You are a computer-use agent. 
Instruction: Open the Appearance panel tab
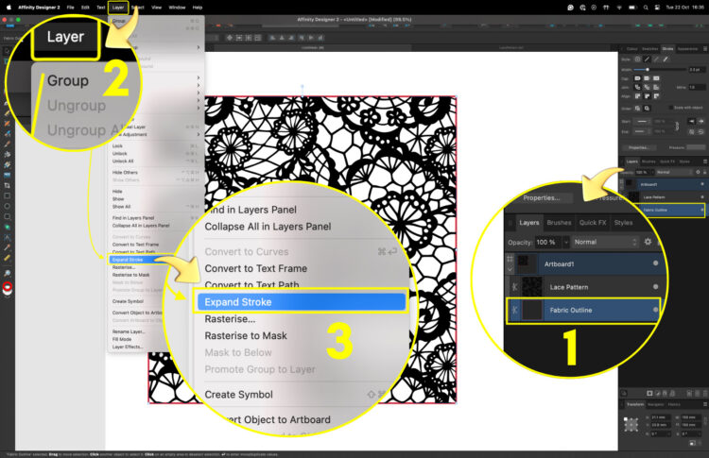689,48
